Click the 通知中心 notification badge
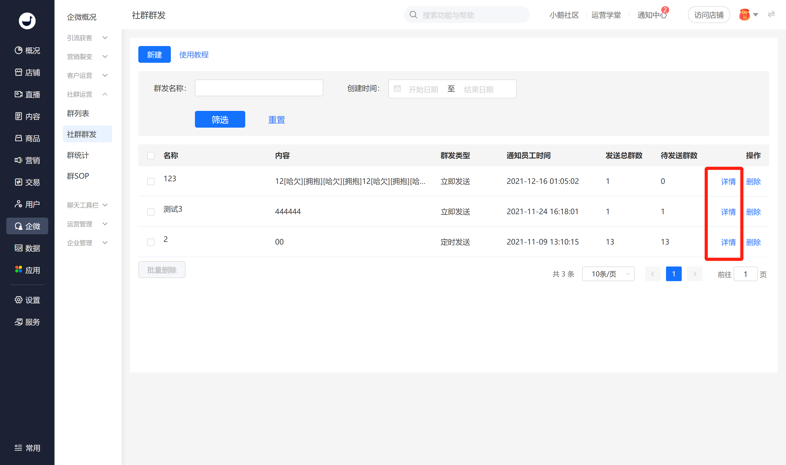Viewport: 786px width, 465px height. pos(665,10)
